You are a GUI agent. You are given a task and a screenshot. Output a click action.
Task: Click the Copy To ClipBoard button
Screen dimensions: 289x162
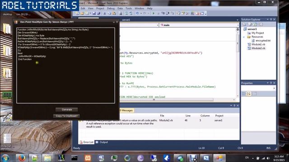click(66, 116)
